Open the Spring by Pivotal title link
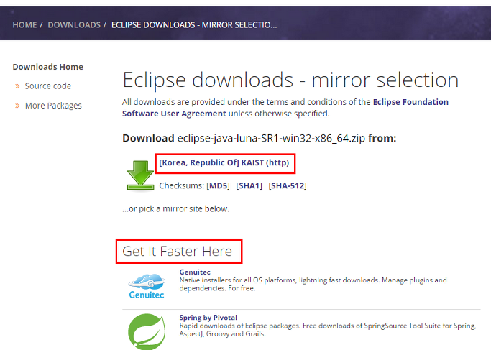 (x=208, y=318)
